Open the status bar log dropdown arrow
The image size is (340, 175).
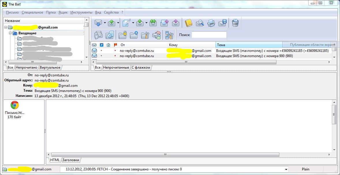point(286,169)
